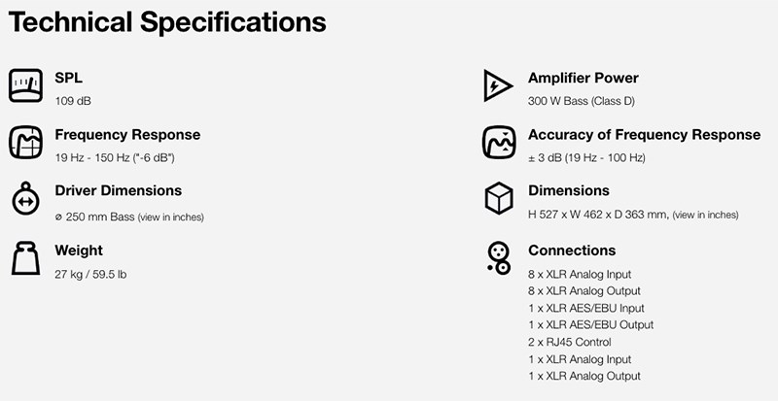Screen dimensions: 778x401
Task: Open view in inches link under Driver Dimensions
Action: coord(171,217)
